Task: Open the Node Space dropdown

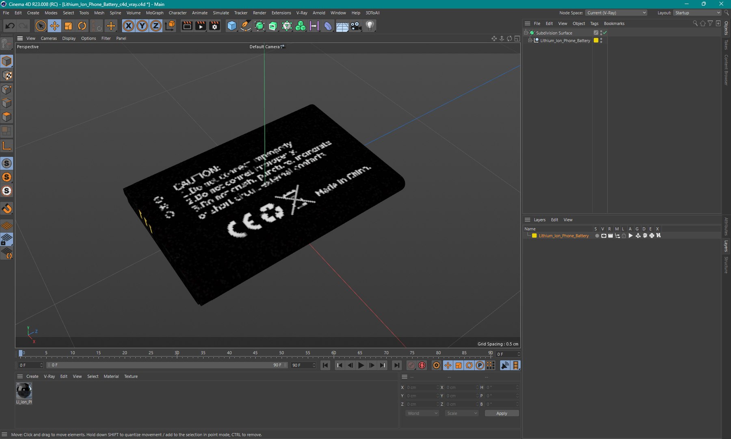Action: point(616,13)
